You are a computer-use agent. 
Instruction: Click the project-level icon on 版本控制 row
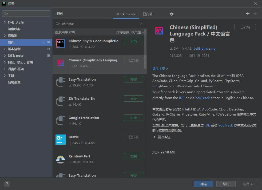point(49,49)
